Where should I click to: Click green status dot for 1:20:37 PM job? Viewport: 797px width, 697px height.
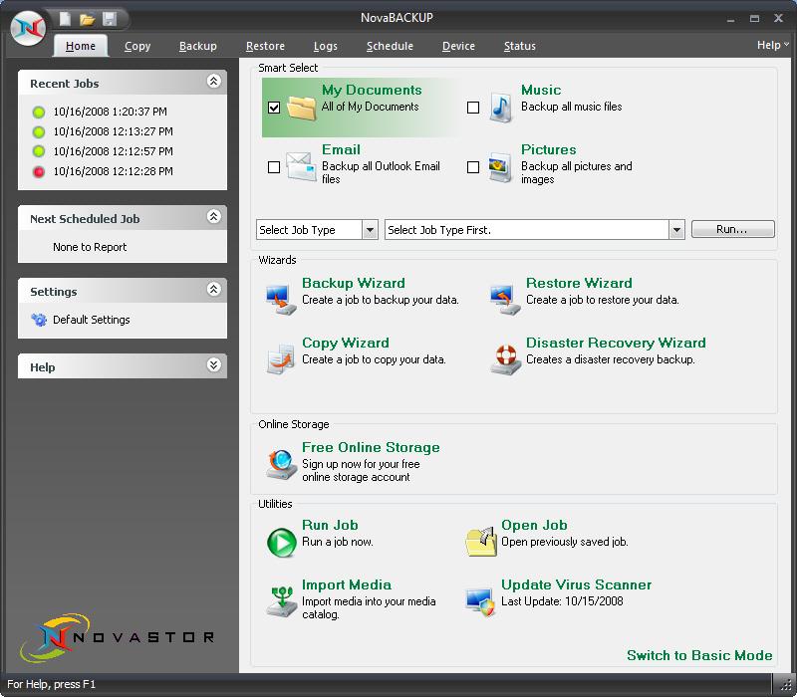click(x=39, y=113)
